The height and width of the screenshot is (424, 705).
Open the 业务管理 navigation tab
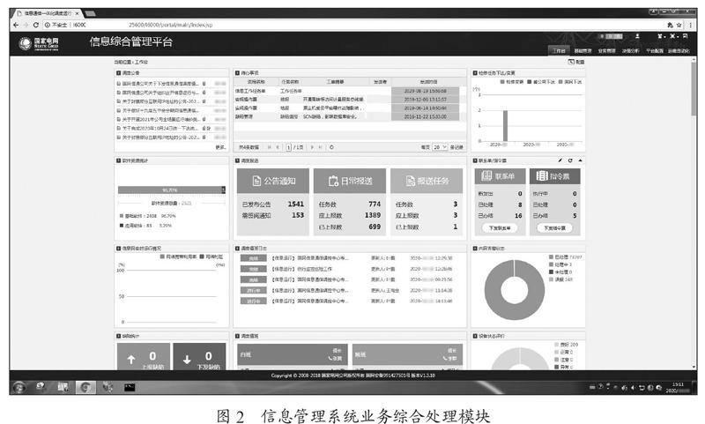(606, 51)
